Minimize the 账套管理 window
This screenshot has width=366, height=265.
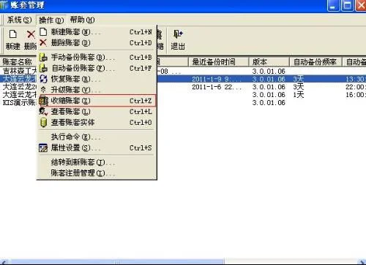[333, 5]
